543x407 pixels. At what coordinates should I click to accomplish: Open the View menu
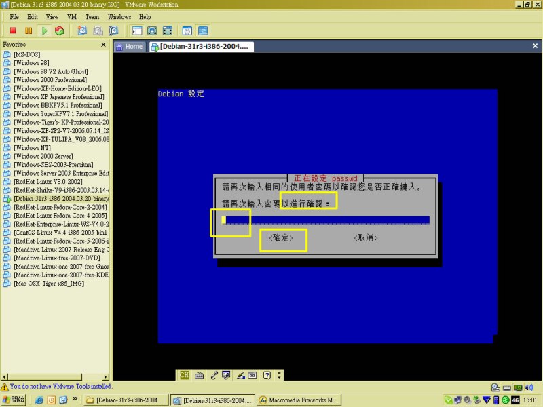tap(52, 16)
